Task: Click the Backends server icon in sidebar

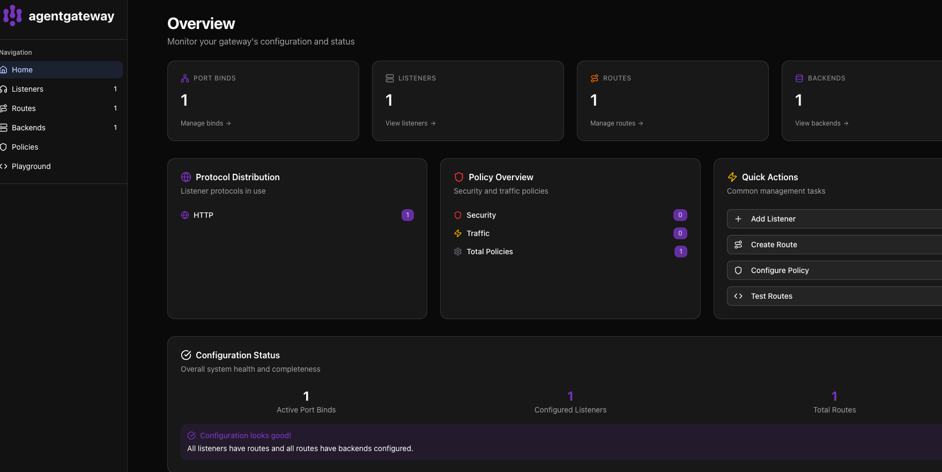Action: click(3, 128)
